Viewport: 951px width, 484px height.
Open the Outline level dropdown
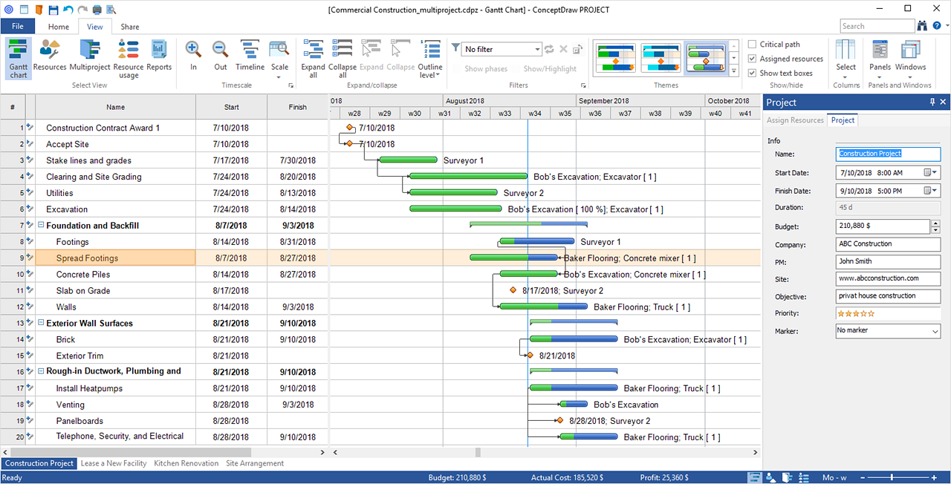pyautogui.click(x=431, y=59)
